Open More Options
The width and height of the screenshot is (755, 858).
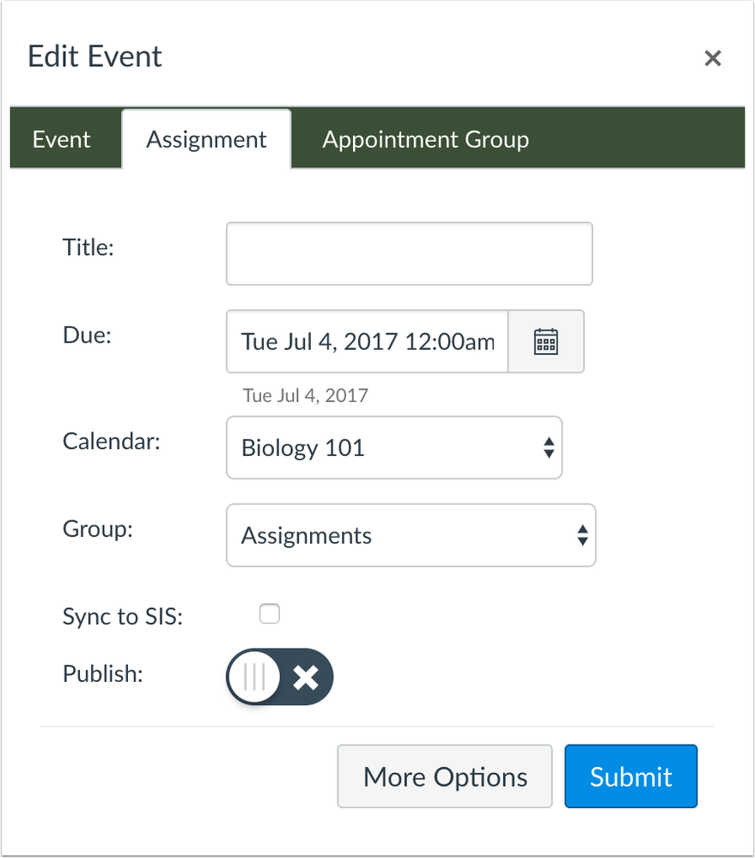click(x=444, y=776)
